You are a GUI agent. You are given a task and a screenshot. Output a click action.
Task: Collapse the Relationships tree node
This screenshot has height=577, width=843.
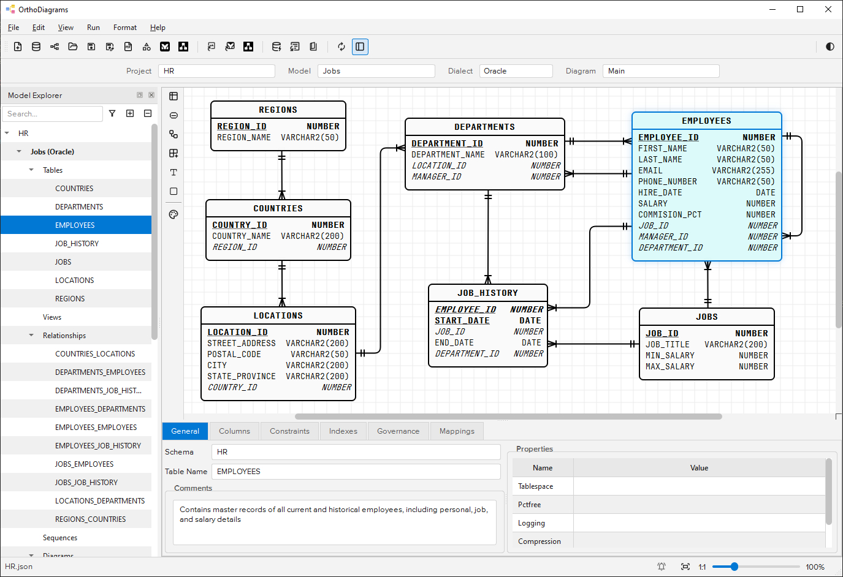click(x=31, y=335)
